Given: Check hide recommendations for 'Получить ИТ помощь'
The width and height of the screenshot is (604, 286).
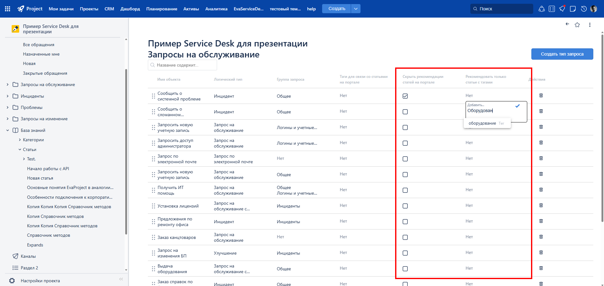Looking at the screenshot, I should coord(405,190).
